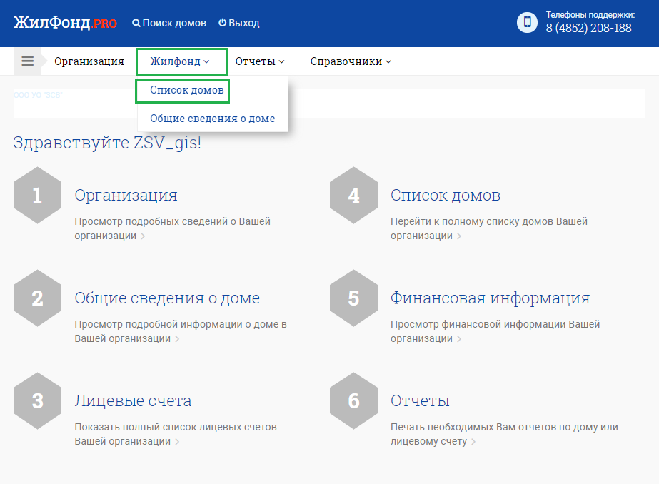Expand the Отчеты dropdown menu
This screenshot has width=659, height=484.
point(260,61)
